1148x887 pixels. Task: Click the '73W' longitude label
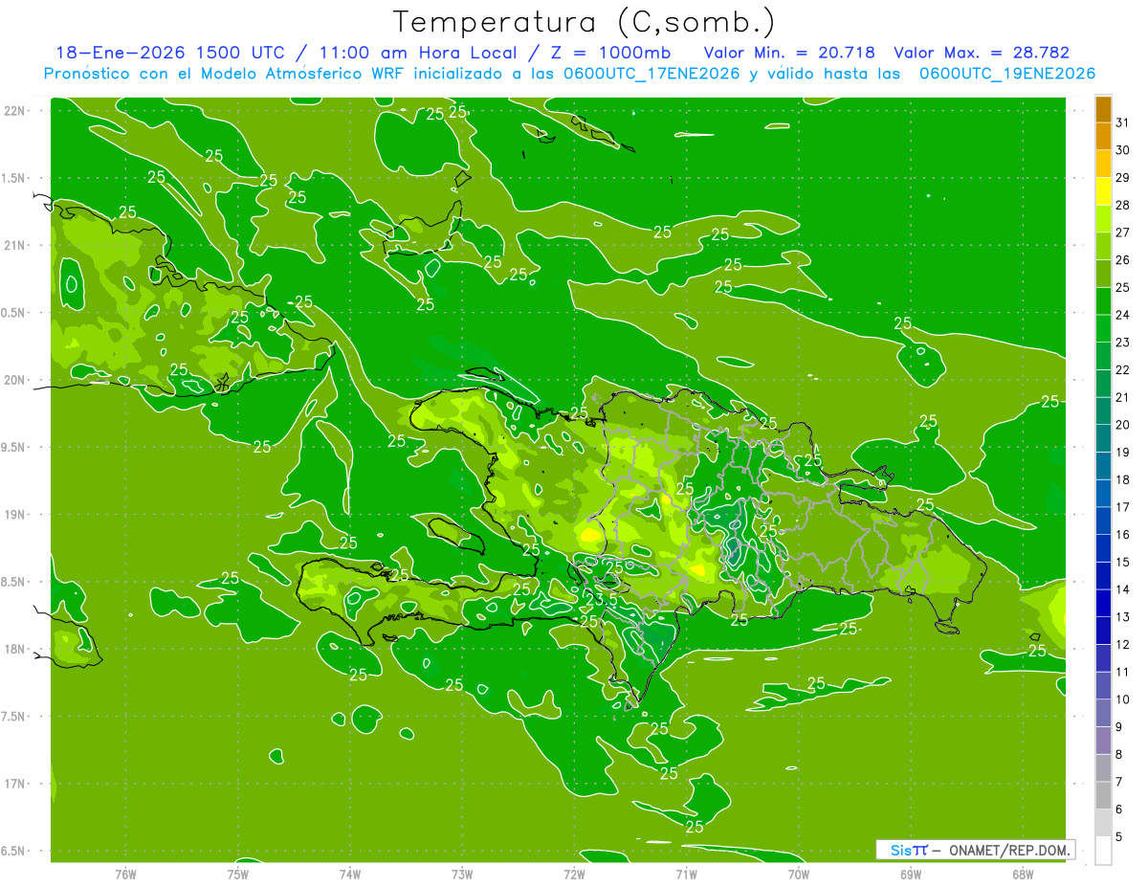(462, 874)
